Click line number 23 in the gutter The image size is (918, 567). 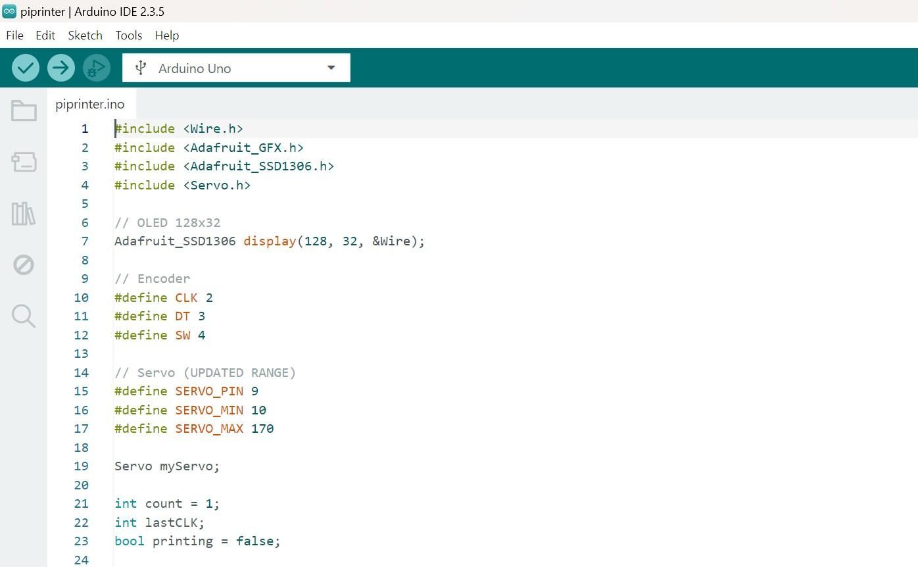click(81, 541)
